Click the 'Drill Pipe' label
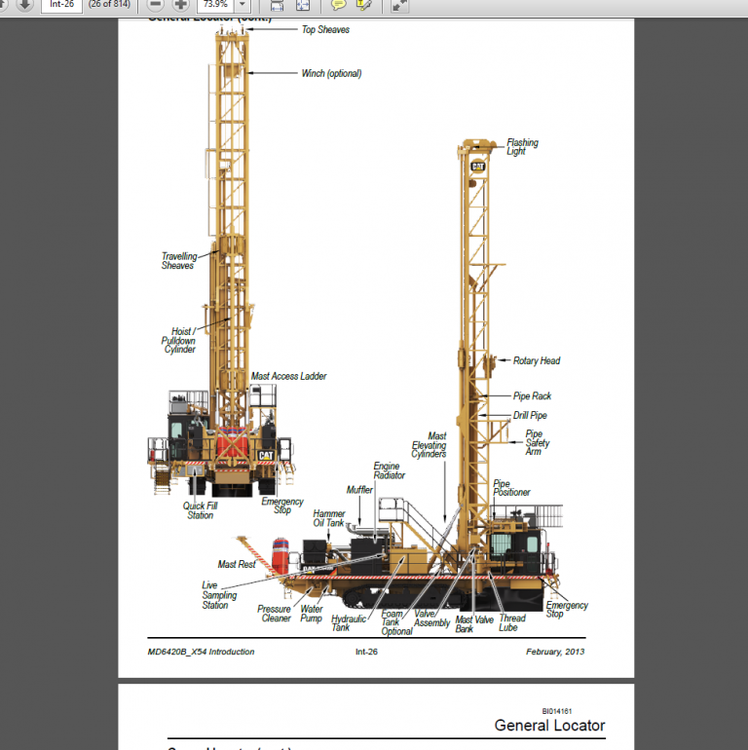 530,415
